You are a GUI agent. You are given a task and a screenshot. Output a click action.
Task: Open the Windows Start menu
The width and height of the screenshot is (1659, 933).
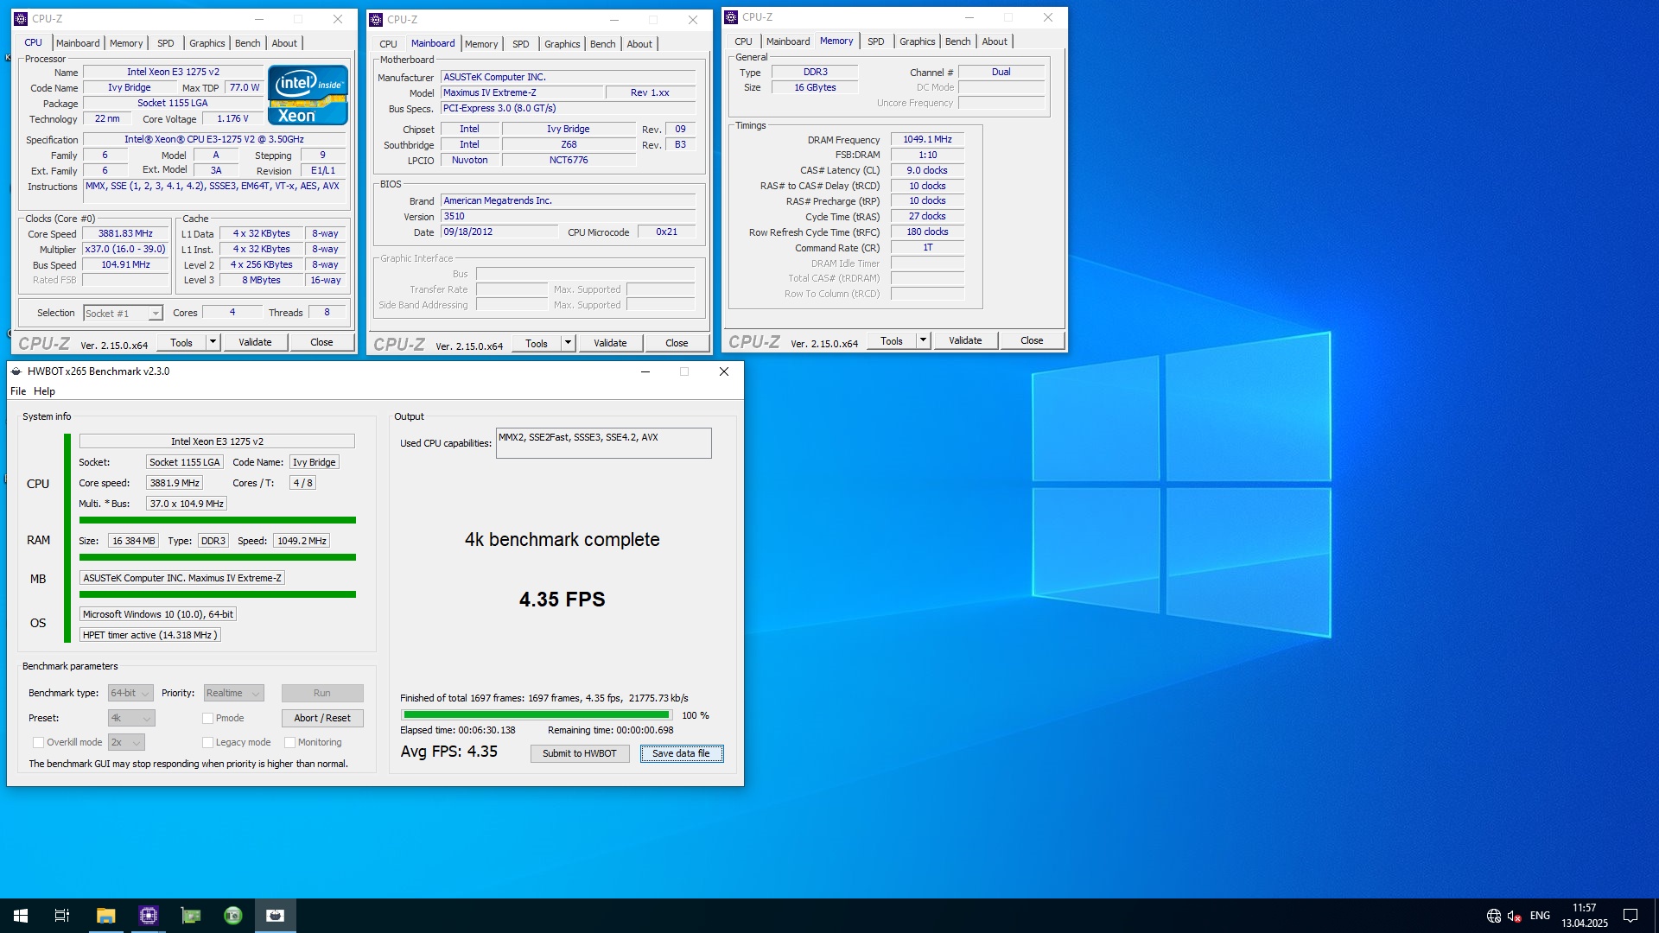pyautogui.click(x=21, y=916)
